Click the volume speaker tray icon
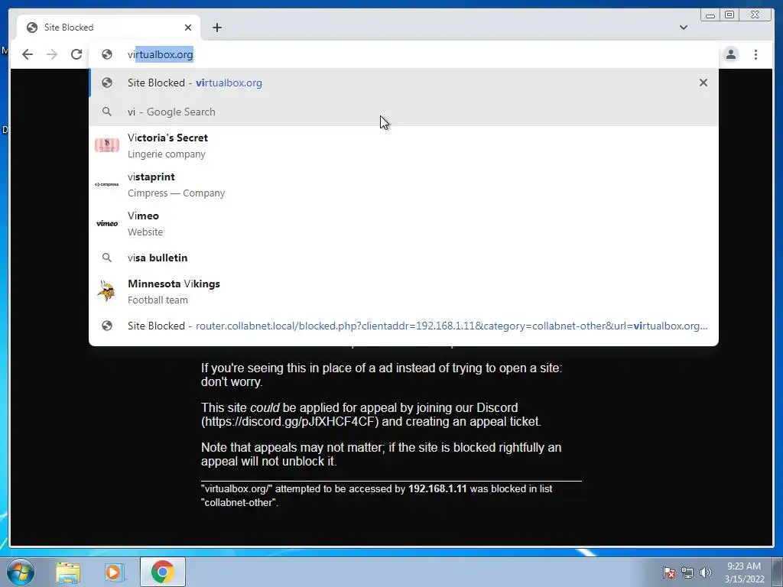 [705, 572]
